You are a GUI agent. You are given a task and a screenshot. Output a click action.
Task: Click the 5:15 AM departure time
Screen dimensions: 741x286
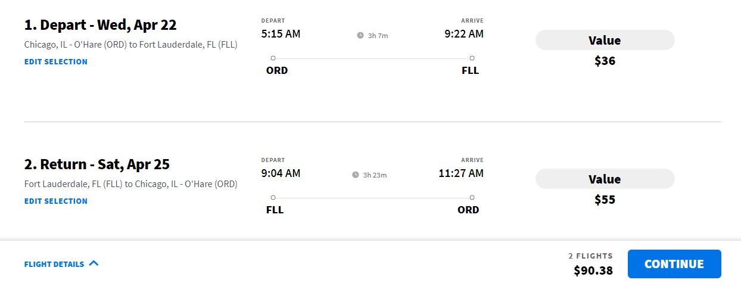(x=281, y=34)
